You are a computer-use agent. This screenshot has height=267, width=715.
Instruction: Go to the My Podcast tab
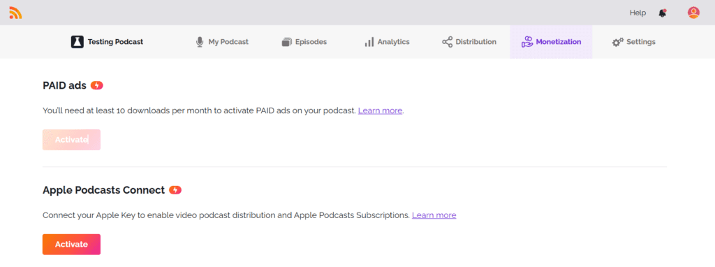[x=222, y=42]
